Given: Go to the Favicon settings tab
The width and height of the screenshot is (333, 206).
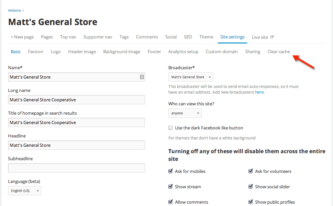Looking at the screenshot, I should [36, 51].
